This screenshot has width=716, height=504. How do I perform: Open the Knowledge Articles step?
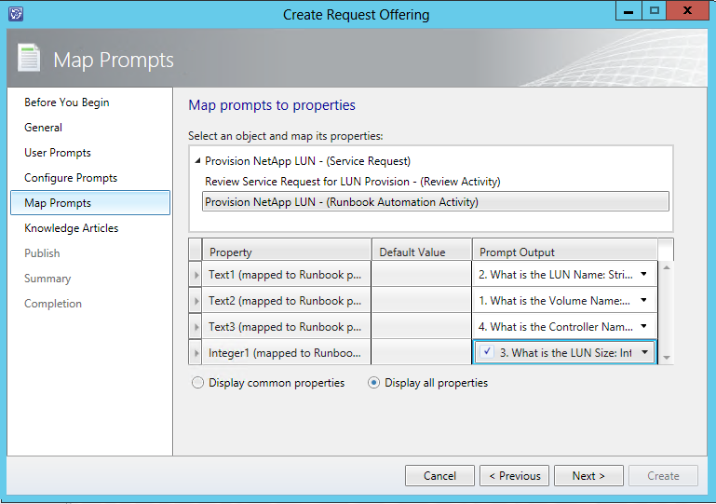[x=72, y=228]
